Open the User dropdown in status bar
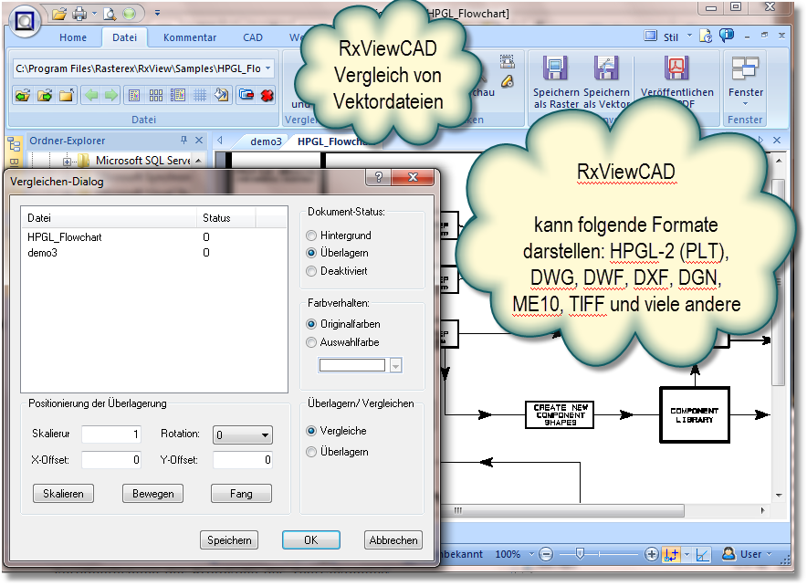Image resolution: width=807 pixels, height=586 pixels. pyautogui.click(x=769, y=554)
